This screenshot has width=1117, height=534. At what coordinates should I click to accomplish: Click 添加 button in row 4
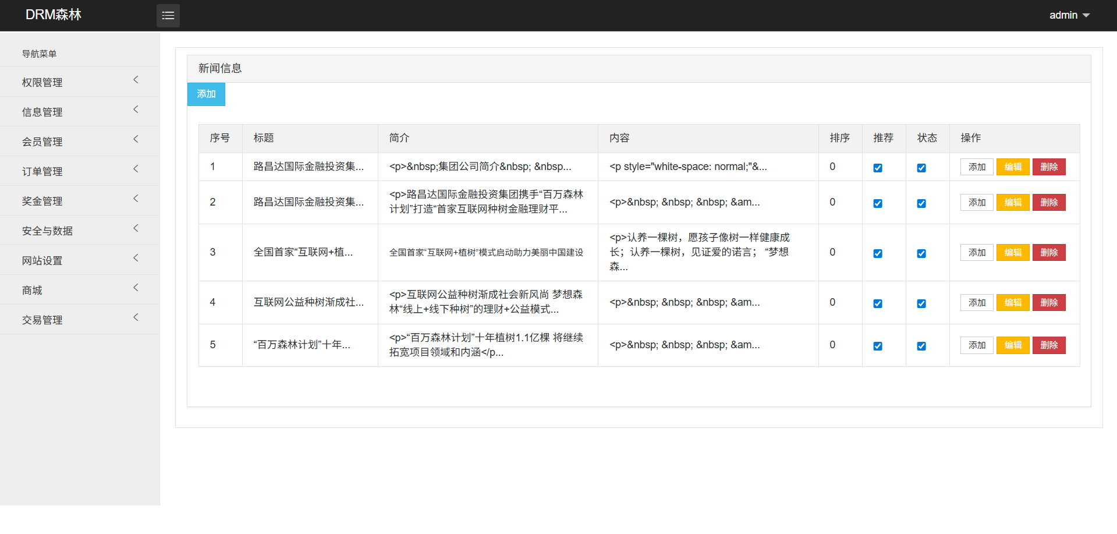tap(977, 303)
